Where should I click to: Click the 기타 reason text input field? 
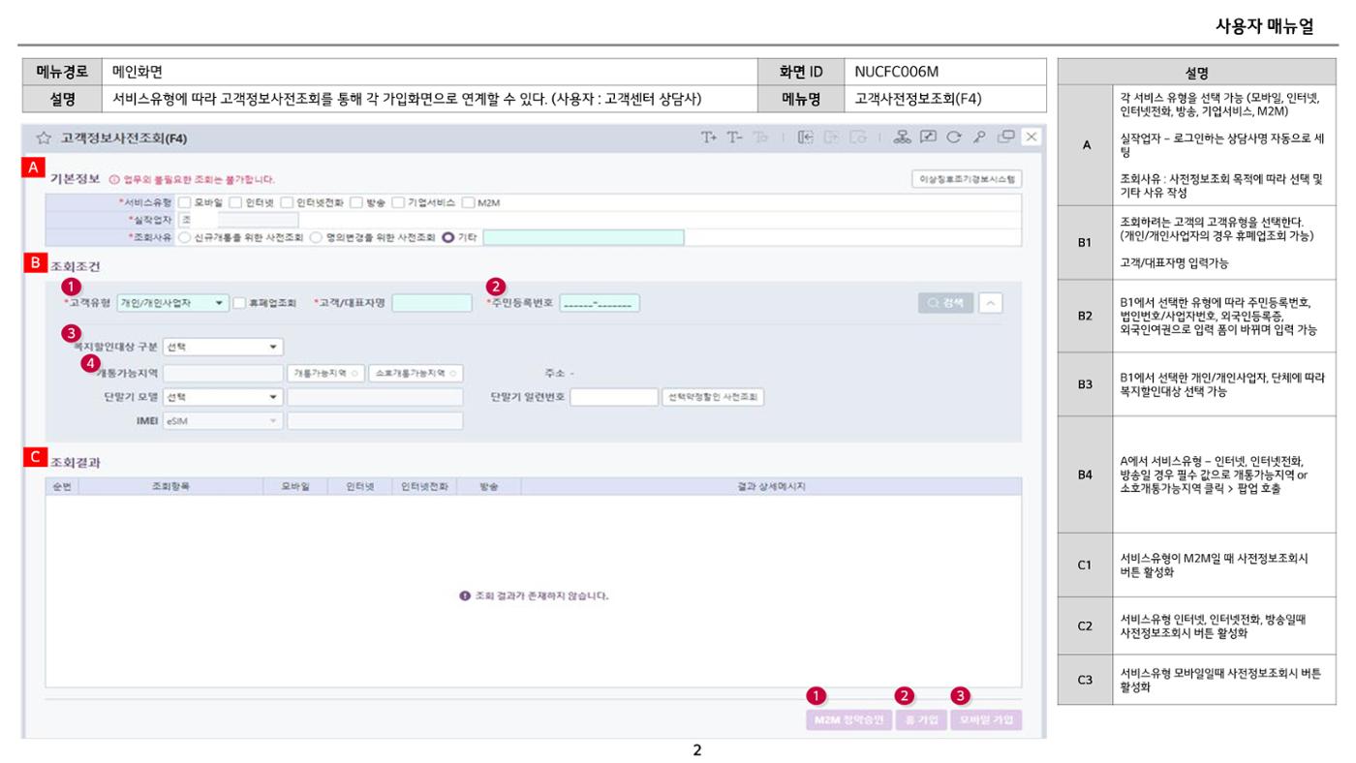coord(584,237)
